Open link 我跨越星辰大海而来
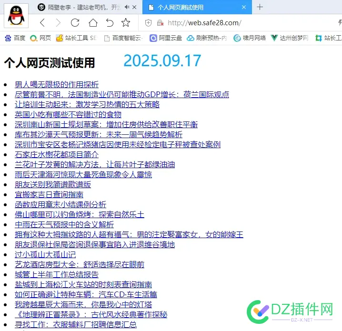The height and width of the screenshot is (331, 342). point(83,305)
